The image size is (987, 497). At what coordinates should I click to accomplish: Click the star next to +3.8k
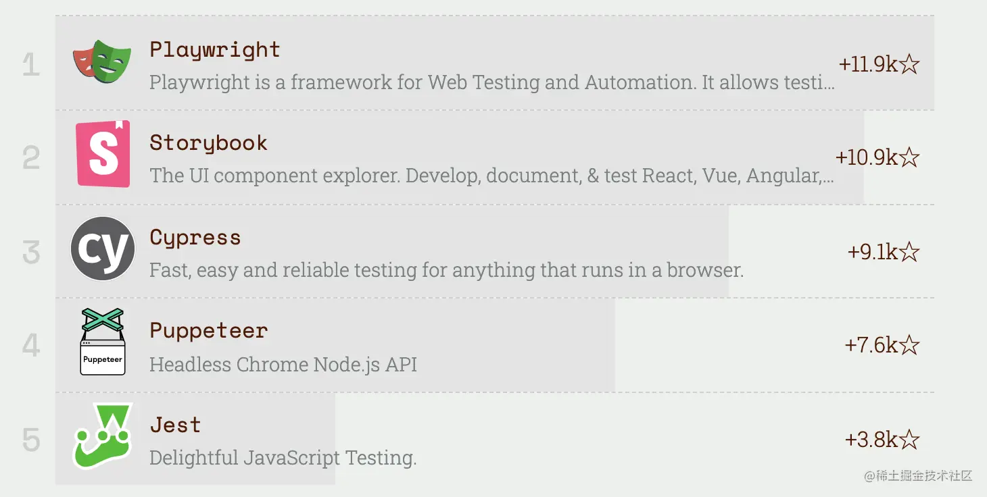click(910, 440)
